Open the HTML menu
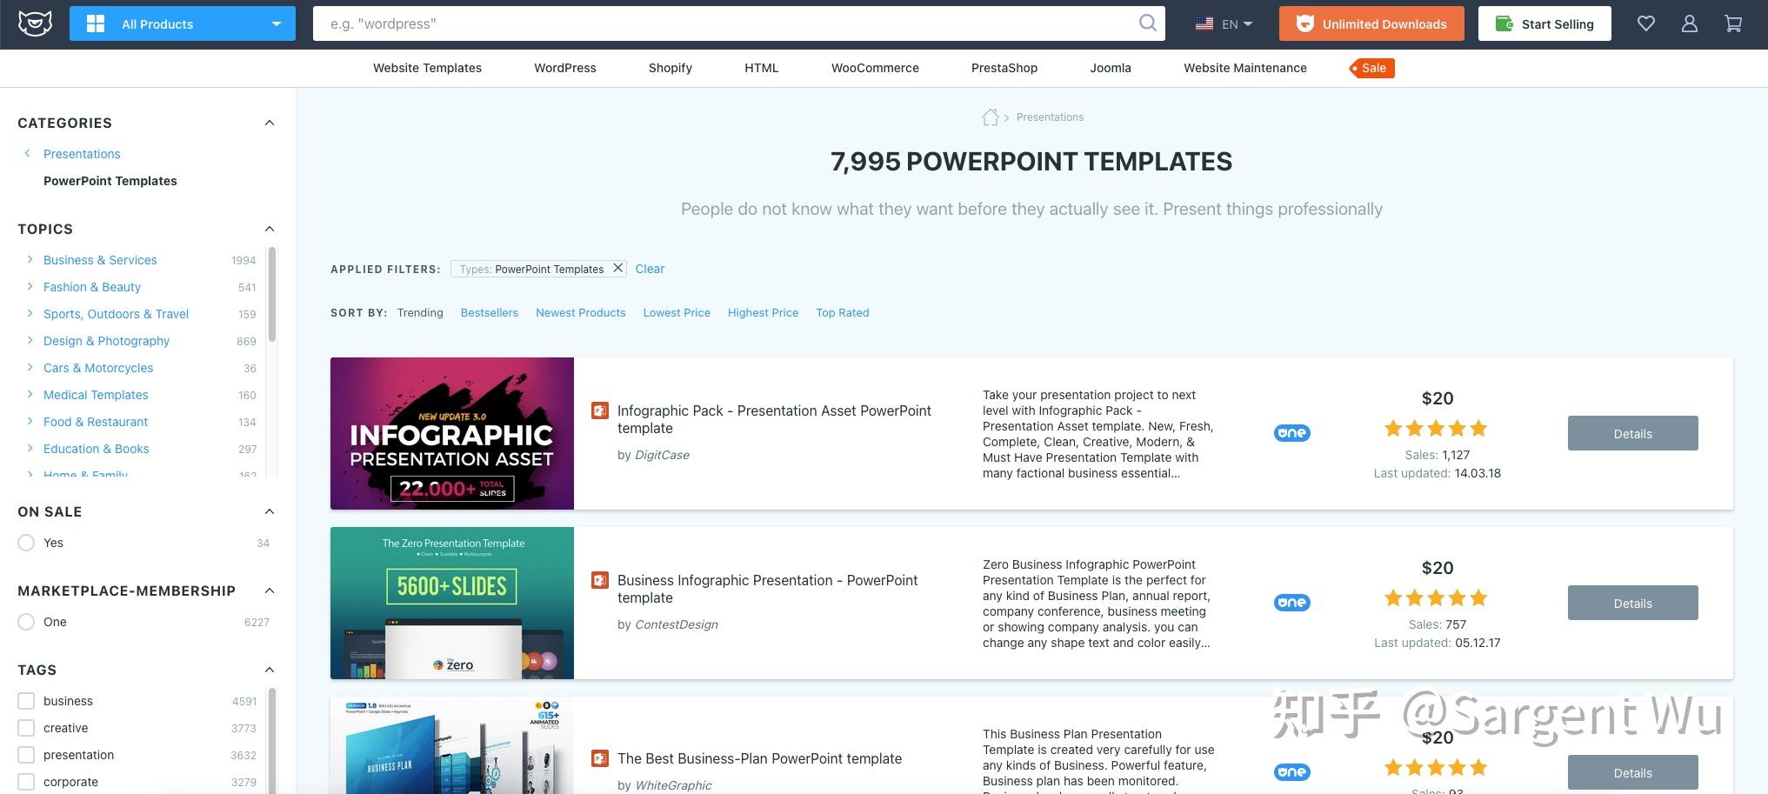Viewport: 1768px width, 794px height. [x=762, y=68]
